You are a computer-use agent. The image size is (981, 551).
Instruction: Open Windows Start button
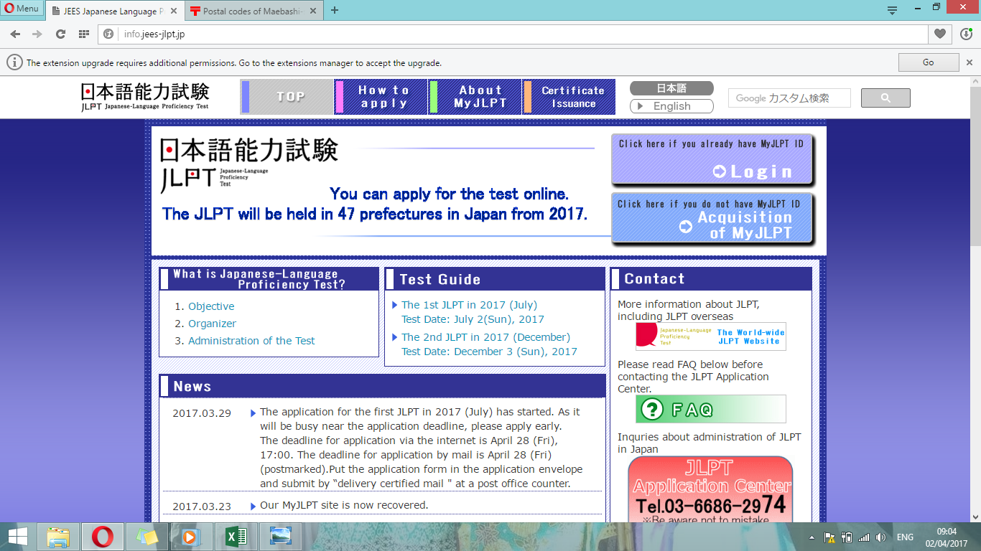pos(18,537)
